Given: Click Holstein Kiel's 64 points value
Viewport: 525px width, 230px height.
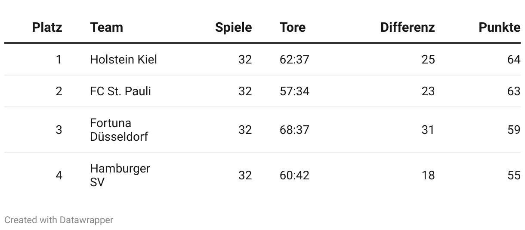Looking at the screenshot, I should 514,59.
